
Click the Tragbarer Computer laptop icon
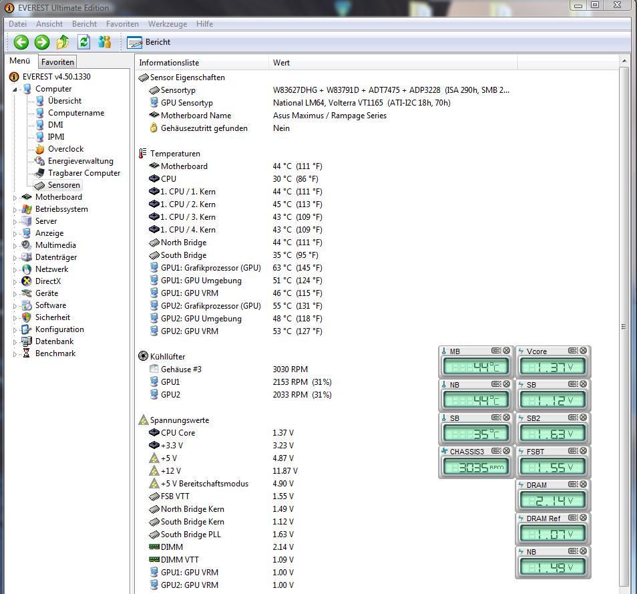[39, 173]
